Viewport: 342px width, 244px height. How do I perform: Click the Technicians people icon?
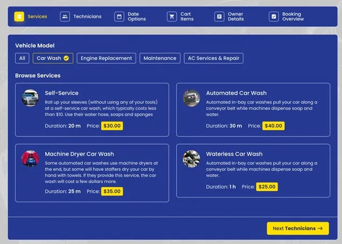(x=65, y=17)
